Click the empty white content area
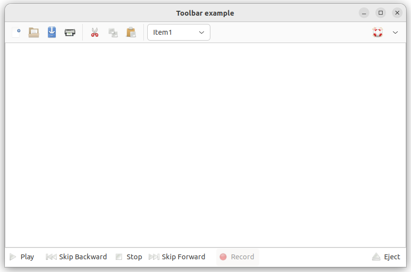This screenshot has height=272, width=411. pos(205,145)
